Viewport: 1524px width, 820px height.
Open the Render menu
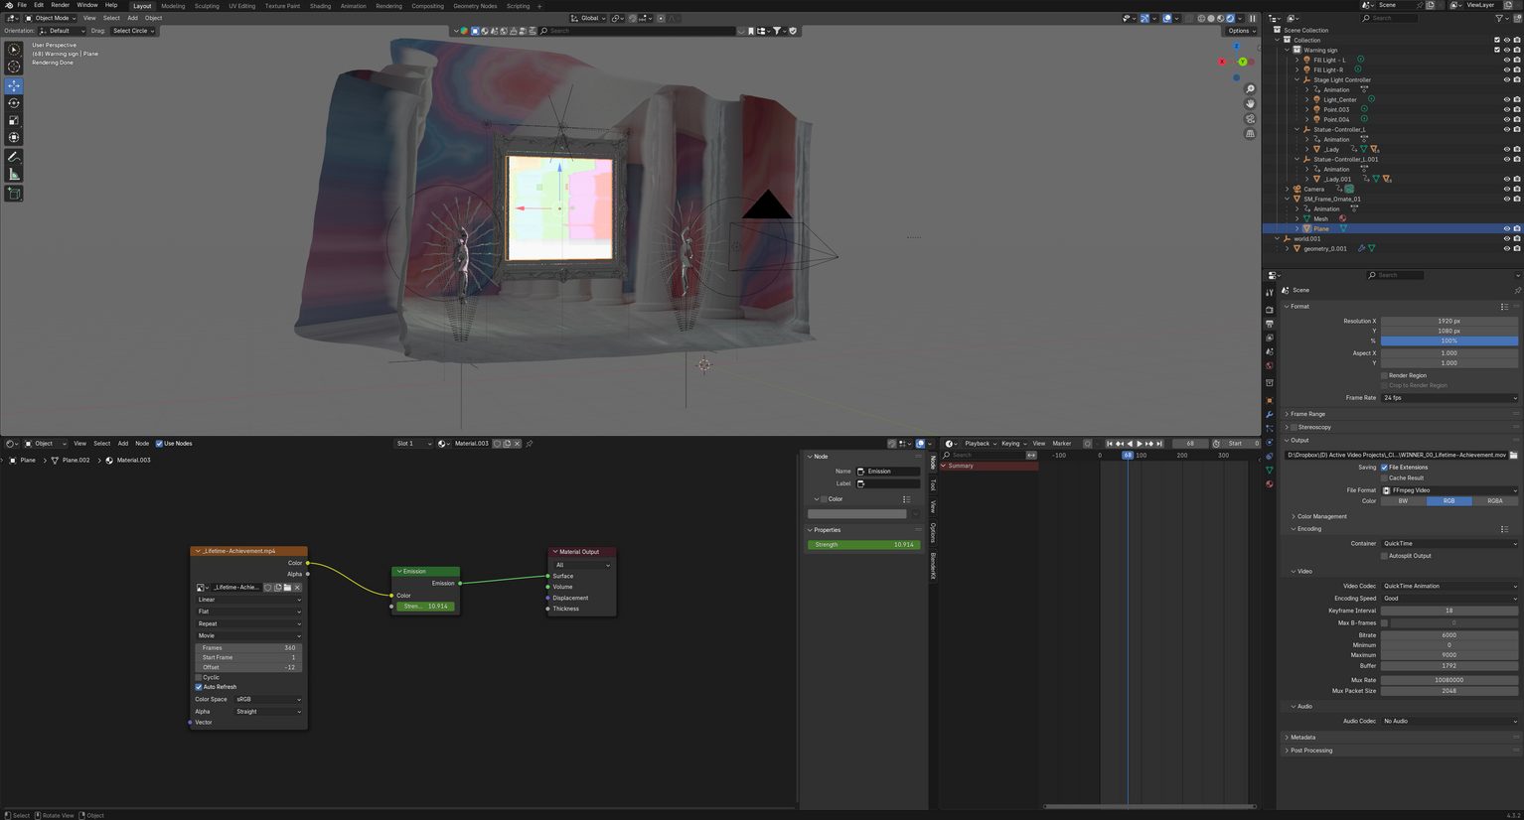(61, 5)
